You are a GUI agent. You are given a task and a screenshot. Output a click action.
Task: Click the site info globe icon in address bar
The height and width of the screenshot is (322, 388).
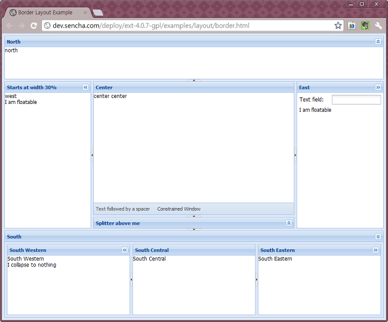47,26
